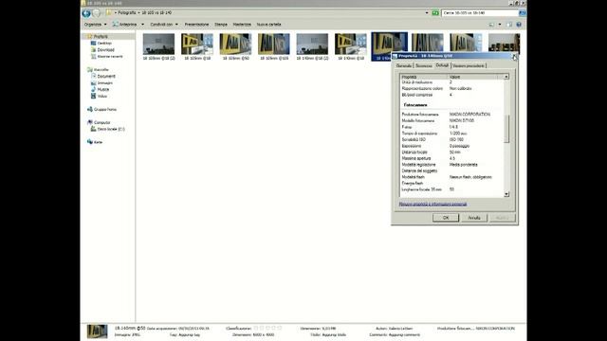The image size is (607, 341).
Task: Click the Anteprima toolbar button
Action: point(124,25)
